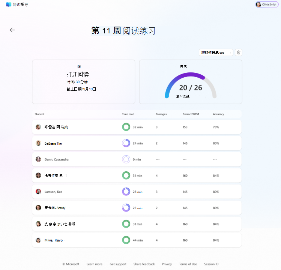Click Kat Larsson's avatar
281x270 pixels.
pyautogui.click(x=38, y=192)
